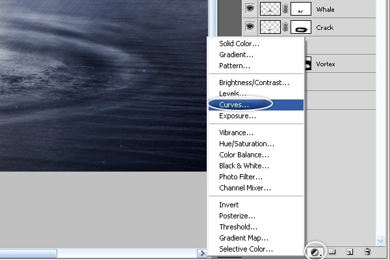Select the Whale layer image thumbnail
The height and width of the screenshot is (260, 390).
[270, 8]
